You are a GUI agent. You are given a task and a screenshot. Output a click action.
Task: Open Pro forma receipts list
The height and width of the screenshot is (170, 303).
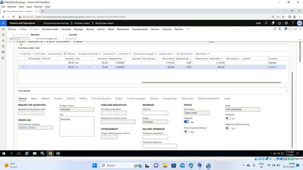[46, 39]
